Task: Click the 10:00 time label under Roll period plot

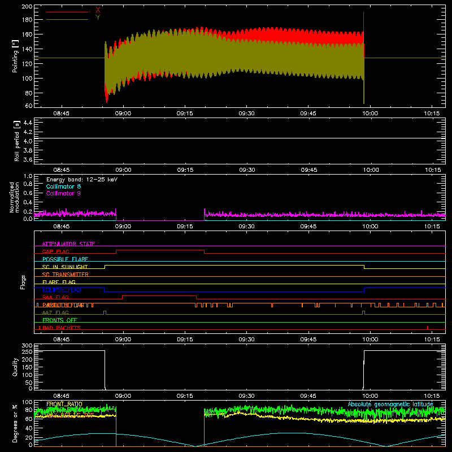Action: click(371, 170)
